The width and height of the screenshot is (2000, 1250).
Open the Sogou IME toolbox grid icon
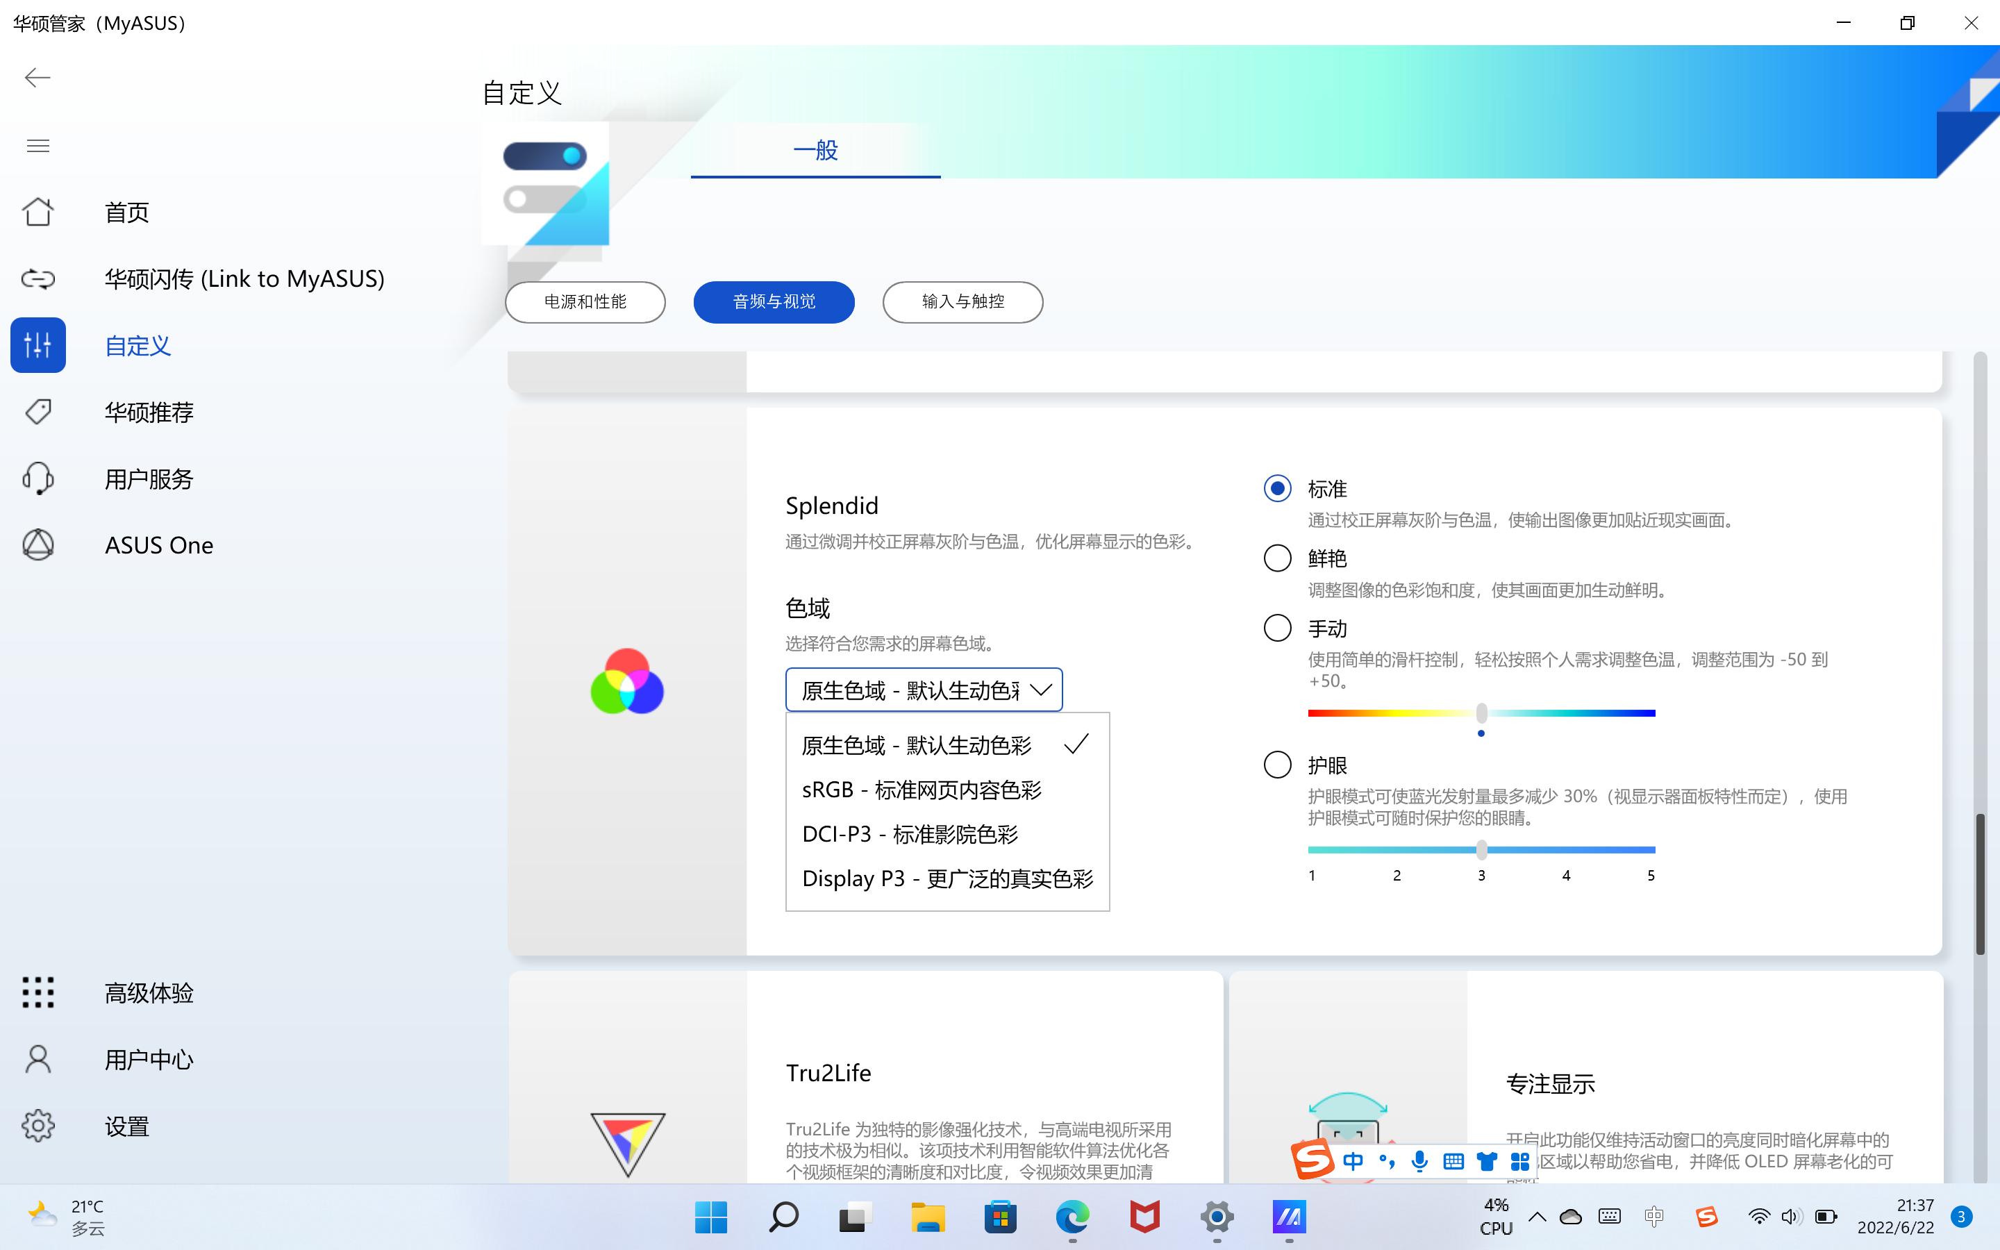click(x=1520, y=1162)
